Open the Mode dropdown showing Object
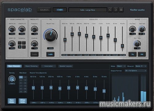Screen dimensions: 154x111 coord(121,66)
